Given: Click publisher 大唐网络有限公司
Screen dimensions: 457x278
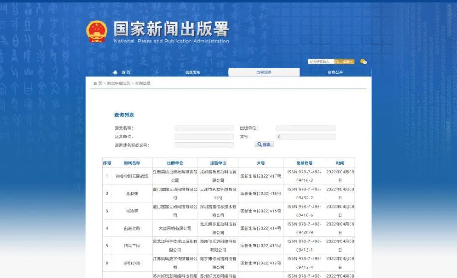Looking at the screenshot, I should [175, 228].
